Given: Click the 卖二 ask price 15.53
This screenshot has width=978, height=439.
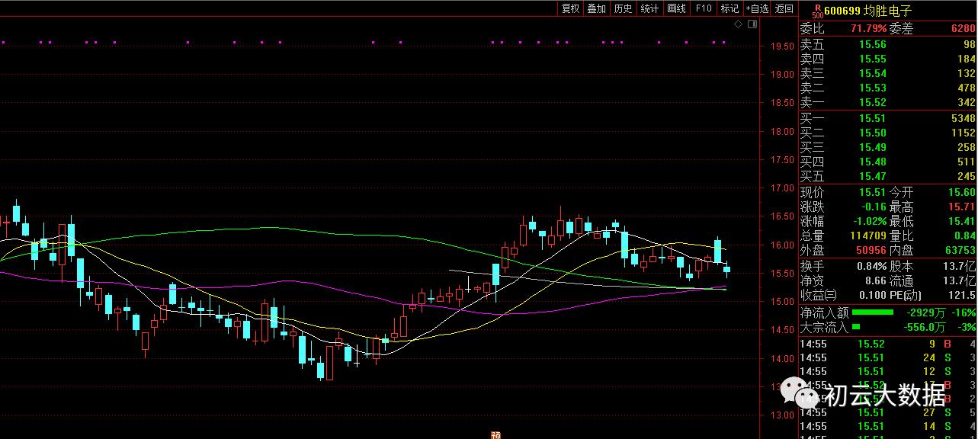Looking at the screenshot, I should coord(873,88).
